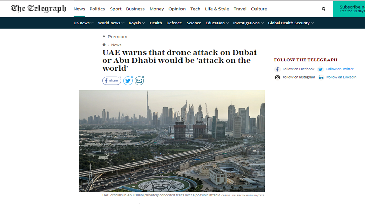Click the Subscribe now button
Viewport: 365px width, 205px height.
(x=349, y=9)
